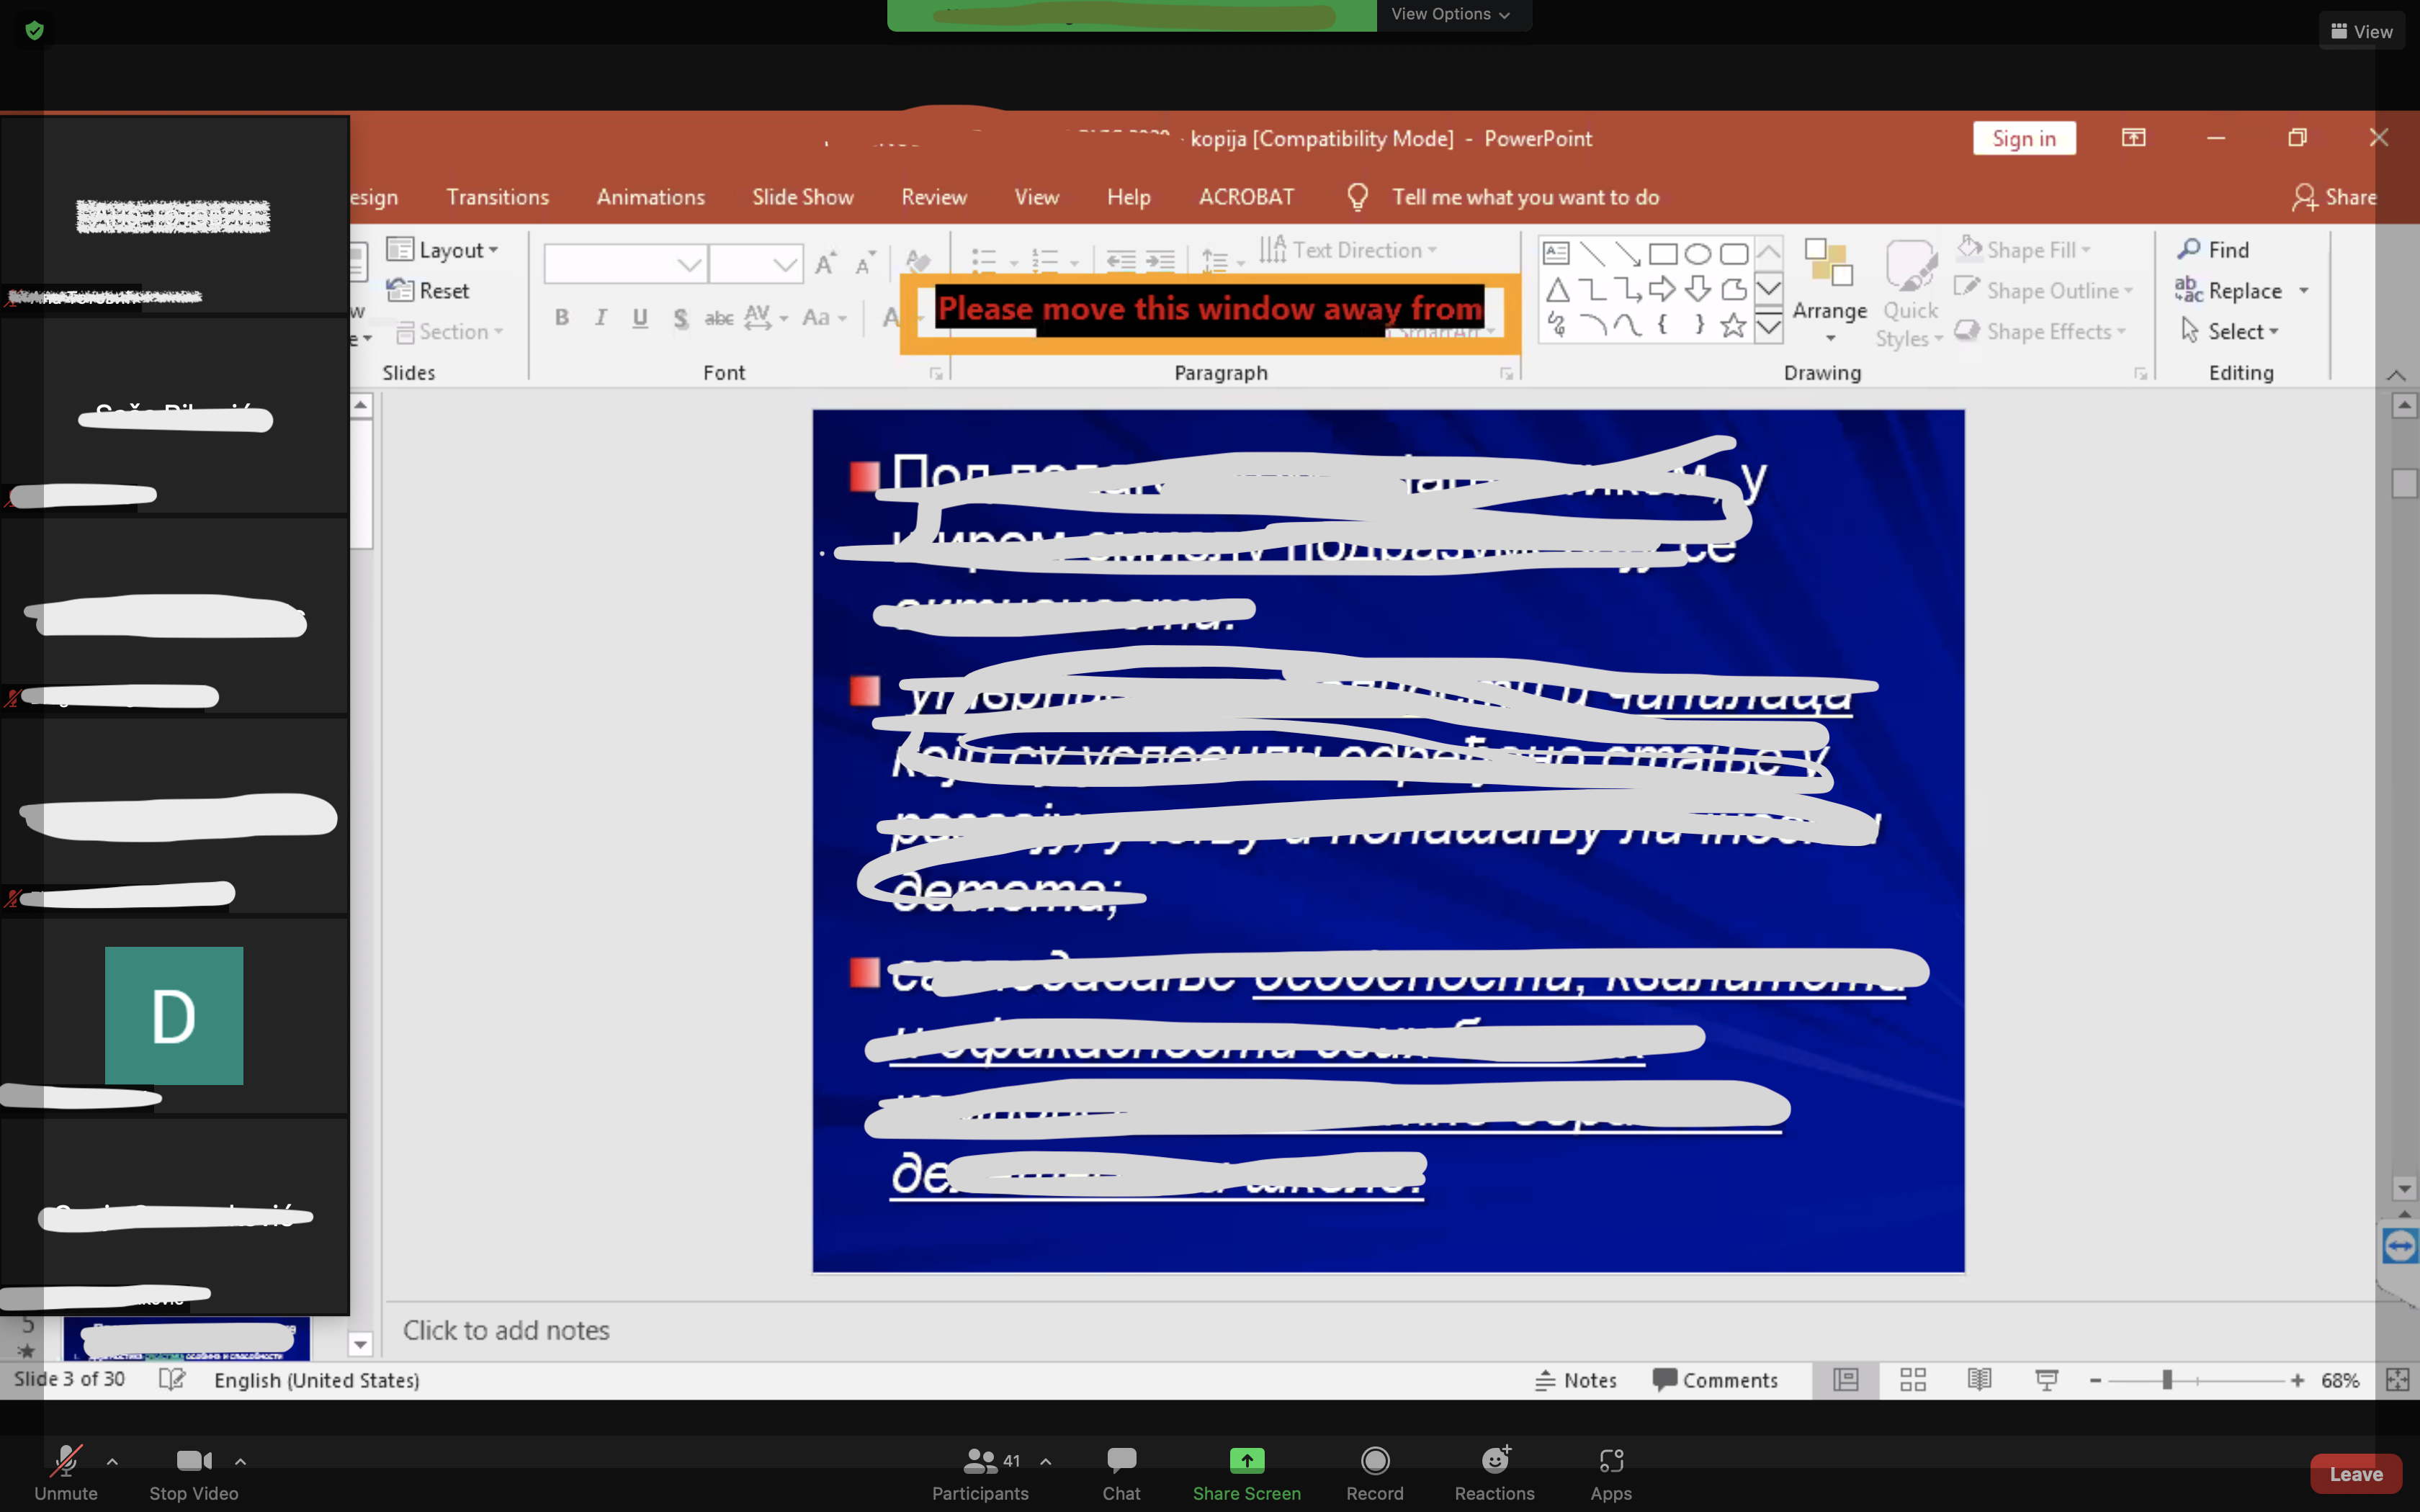Screen dimensions: 2420x1512
Task: Click the Share button in PowerPoint
Action: point(2336,197)
